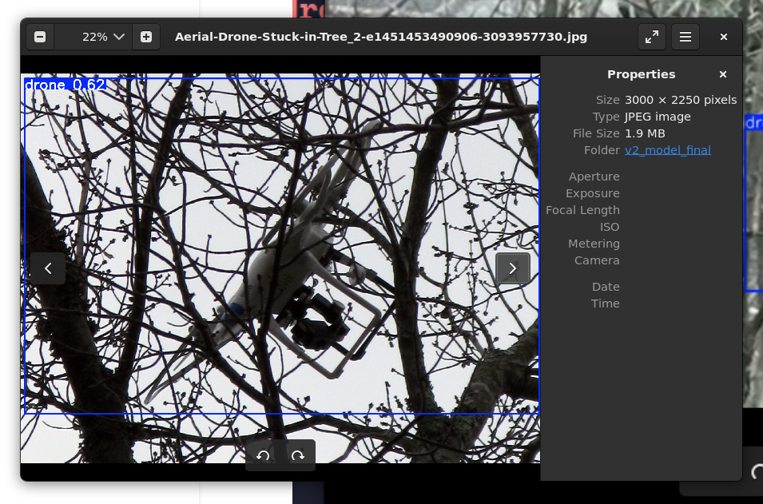Toggle fullscreen mode
The width and height of the screenshot is (763, 504).
(x=651, y=37)
